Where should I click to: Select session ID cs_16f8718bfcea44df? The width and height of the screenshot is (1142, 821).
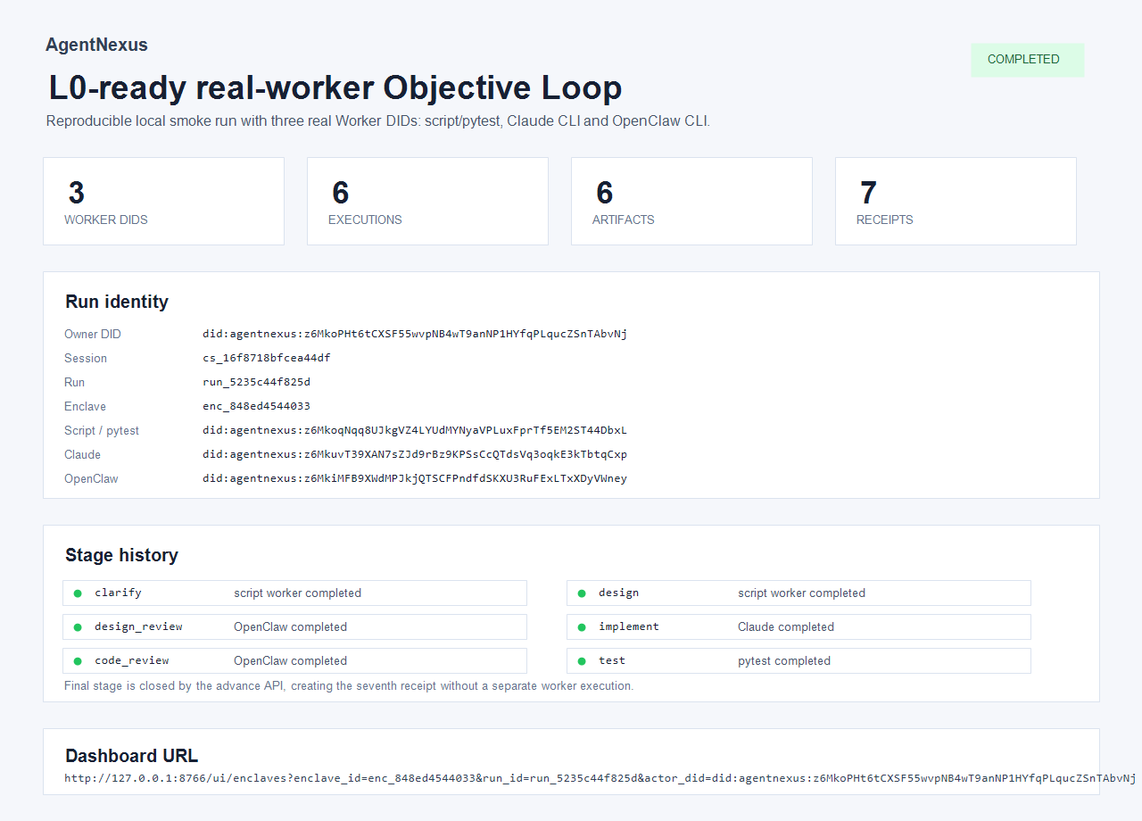267,358
